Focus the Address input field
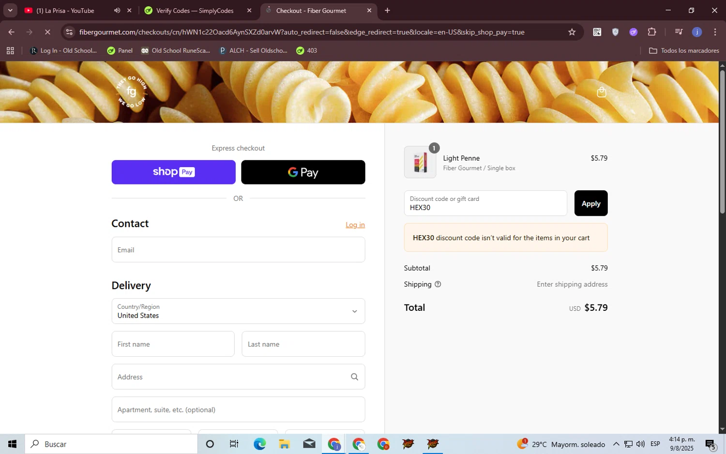 238,377
